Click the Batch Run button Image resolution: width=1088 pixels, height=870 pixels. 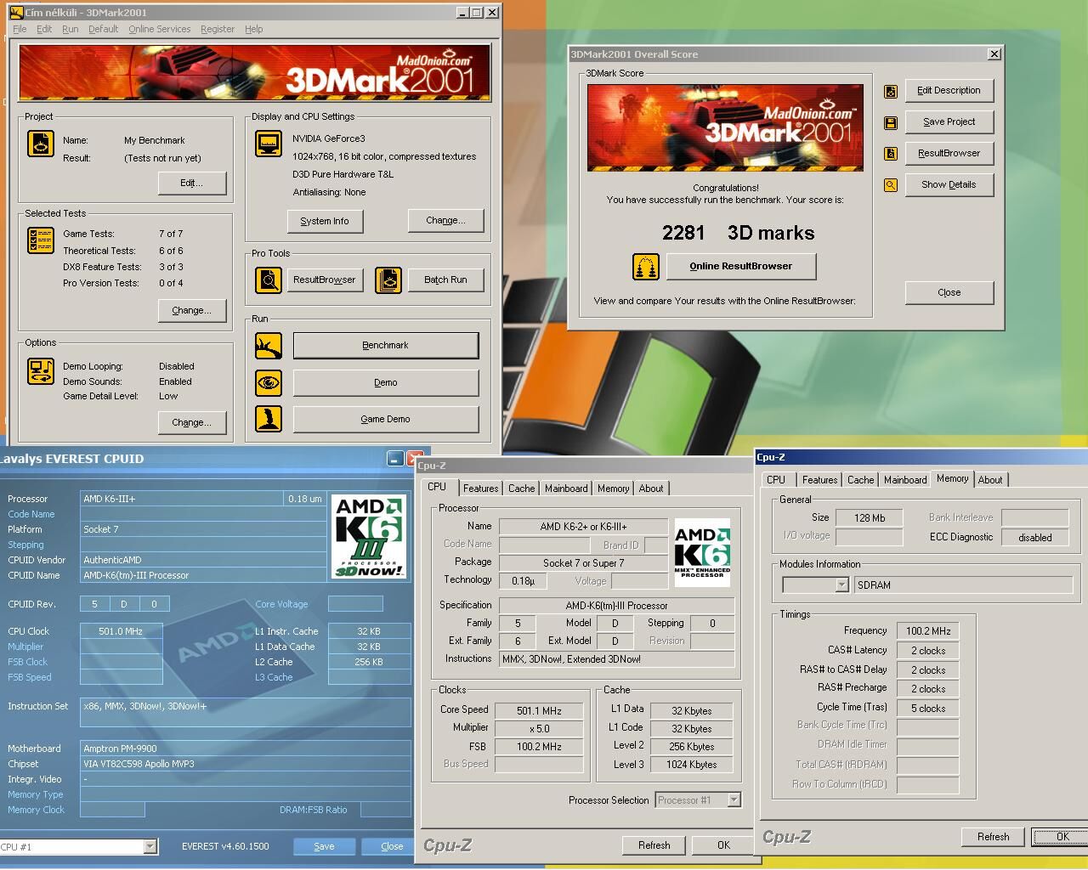tap(446, 280)
